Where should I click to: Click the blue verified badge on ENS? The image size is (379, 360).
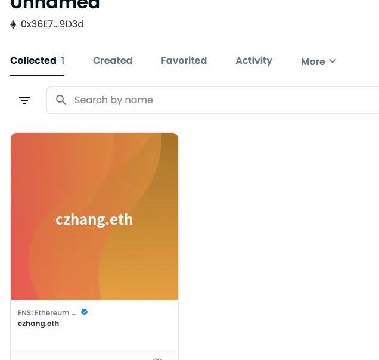84,312
